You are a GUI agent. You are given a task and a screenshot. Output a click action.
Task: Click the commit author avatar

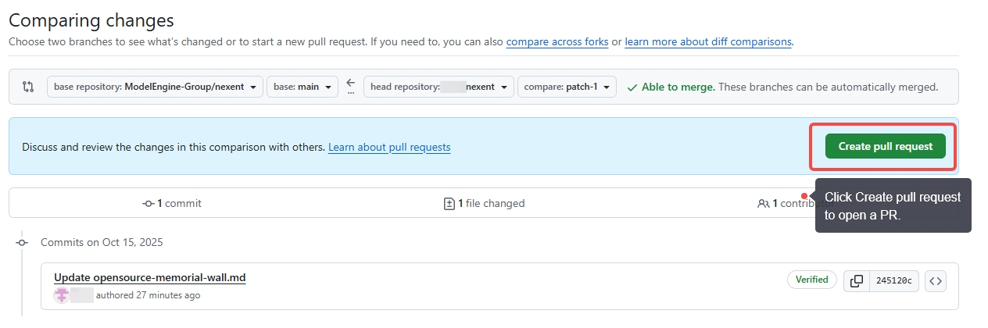coord(61,295)
